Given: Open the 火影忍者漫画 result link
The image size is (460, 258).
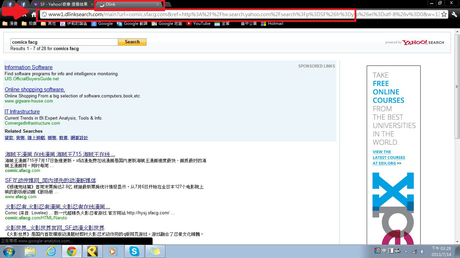Looking at the screenshot, I should (58, 207).
